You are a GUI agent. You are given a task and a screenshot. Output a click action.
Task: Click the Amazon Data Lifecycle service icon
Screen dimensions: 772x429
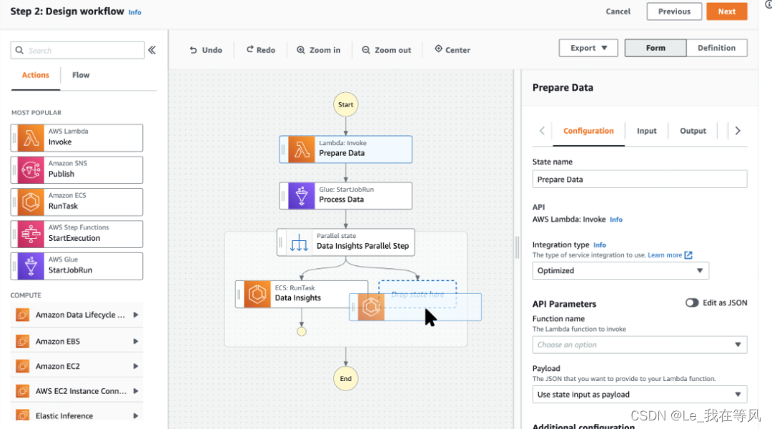22,315
